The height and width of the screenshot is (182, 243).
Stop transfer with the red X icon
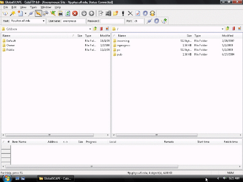75,13
